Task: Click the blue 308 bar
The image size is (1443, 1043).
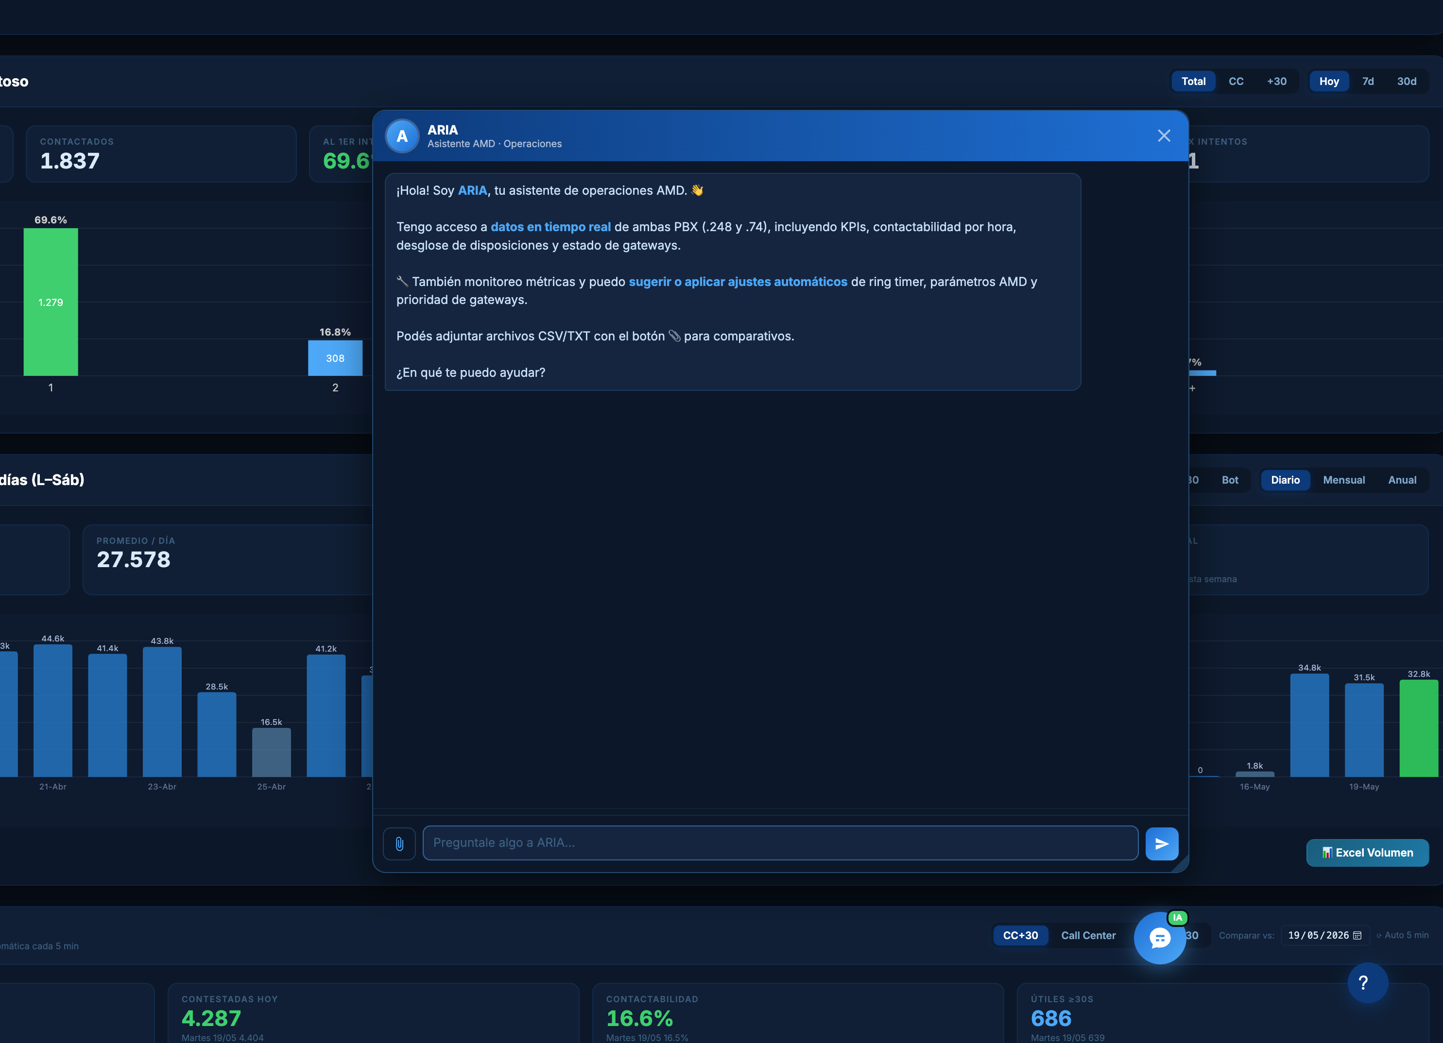Action: coord(335,358)
